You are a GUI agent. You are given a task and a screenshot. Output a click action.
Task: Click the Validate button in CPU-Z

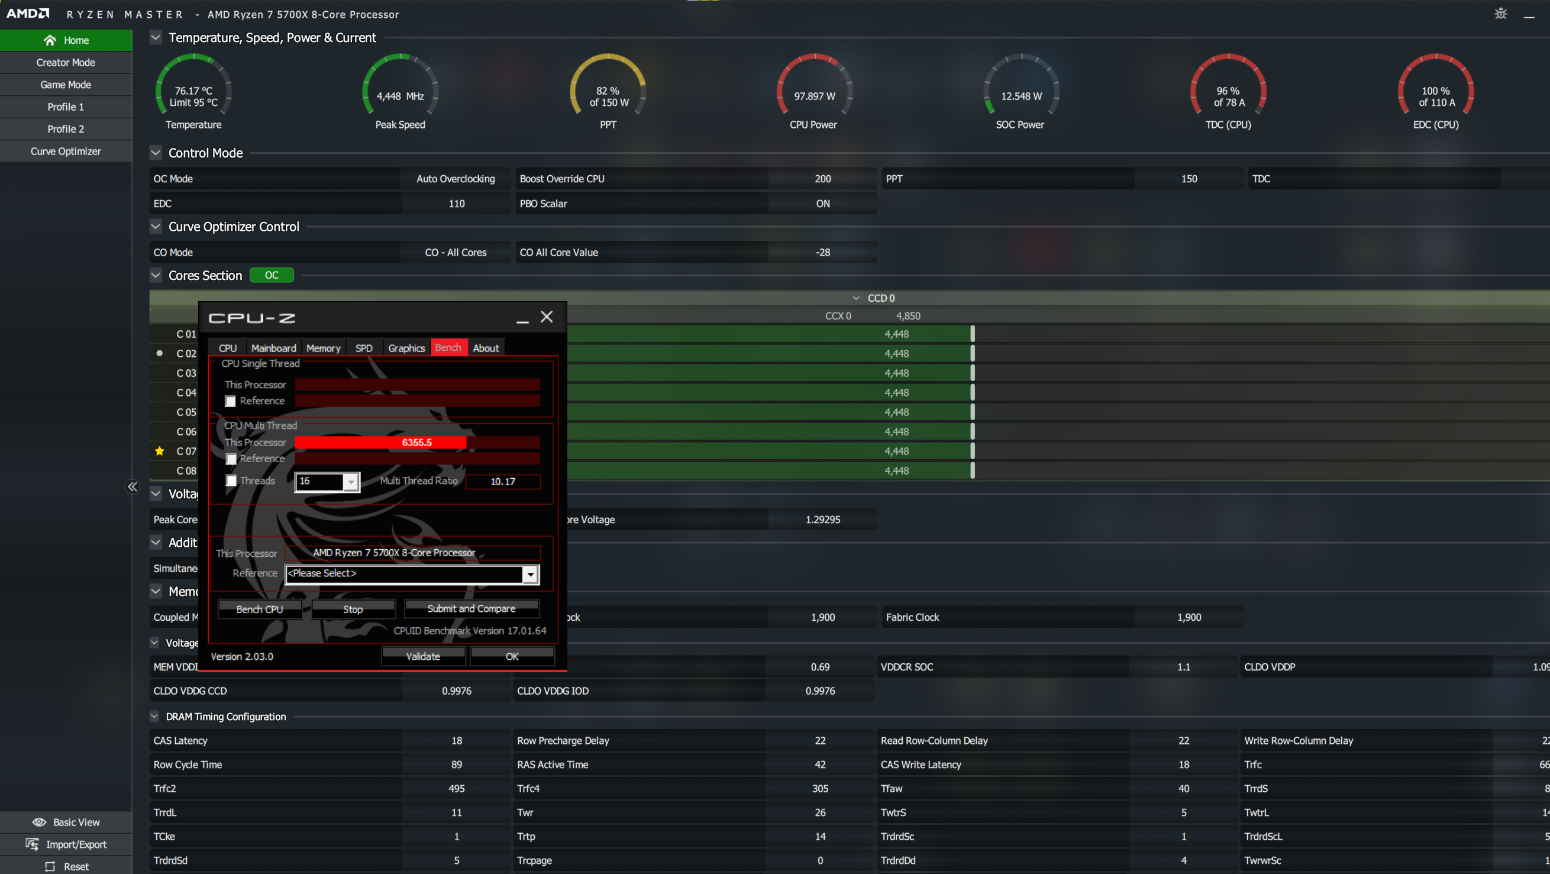423,656
